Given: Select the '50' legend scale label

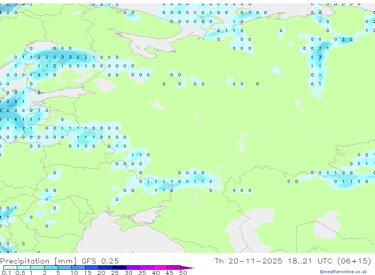Looking at the screenshot, I should coord(183,273).
